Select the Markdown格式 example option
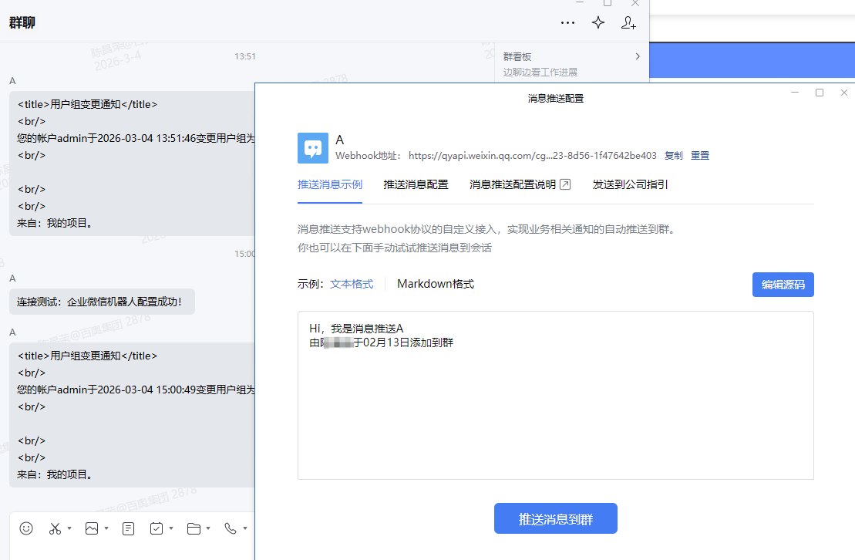 [x=436, y=284]
